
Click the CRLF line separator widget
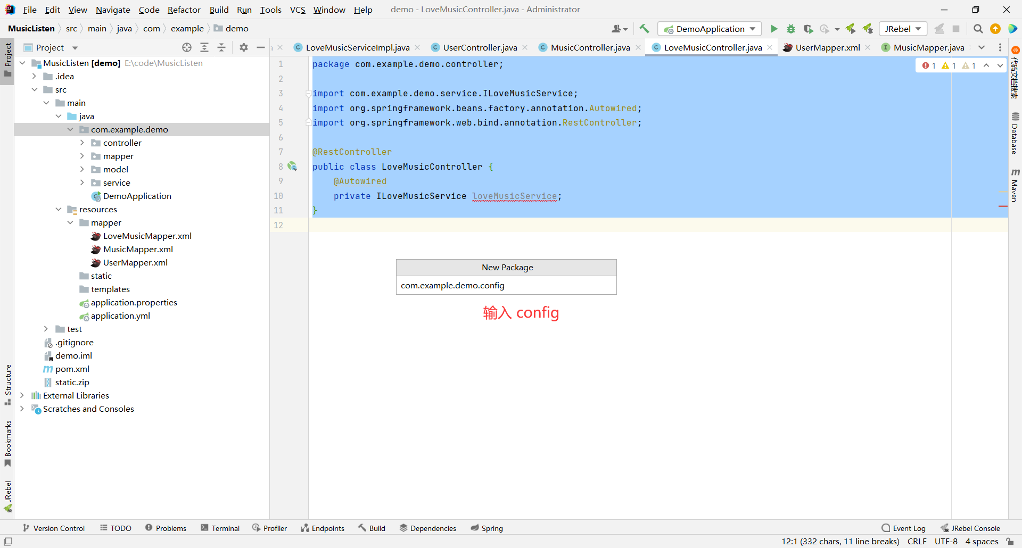pos(917,542)
